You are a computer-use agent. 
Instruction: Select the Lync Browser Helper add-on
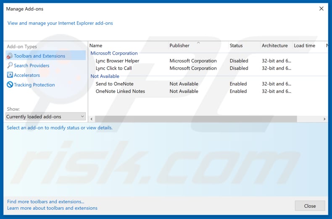click(x=117, y=61)
